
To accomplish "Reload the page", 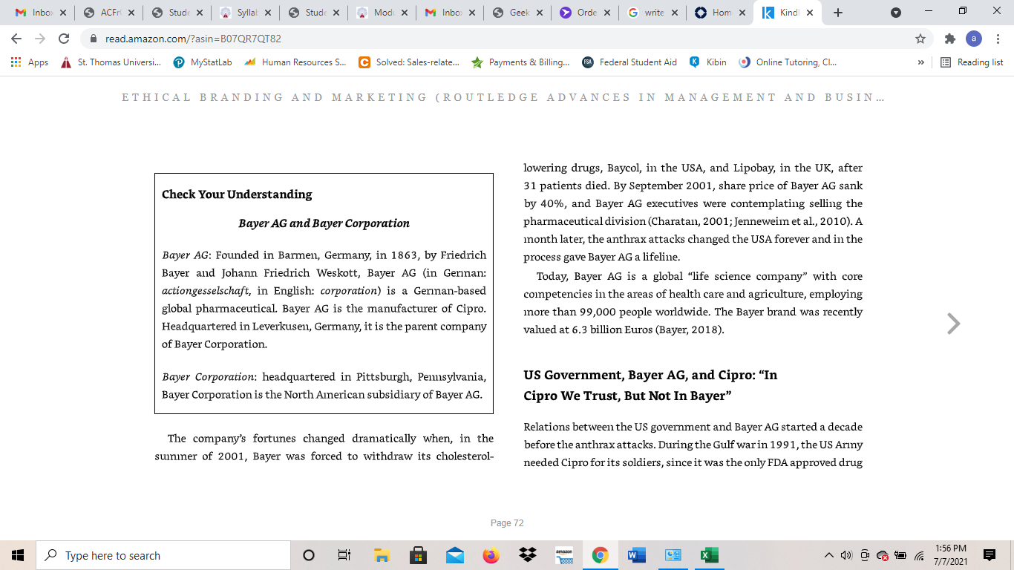I will 64,39.
